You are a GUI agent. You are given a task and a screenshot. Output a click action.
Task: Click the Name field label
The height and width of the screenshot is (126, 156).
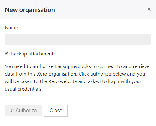click(x=11, y=28)
